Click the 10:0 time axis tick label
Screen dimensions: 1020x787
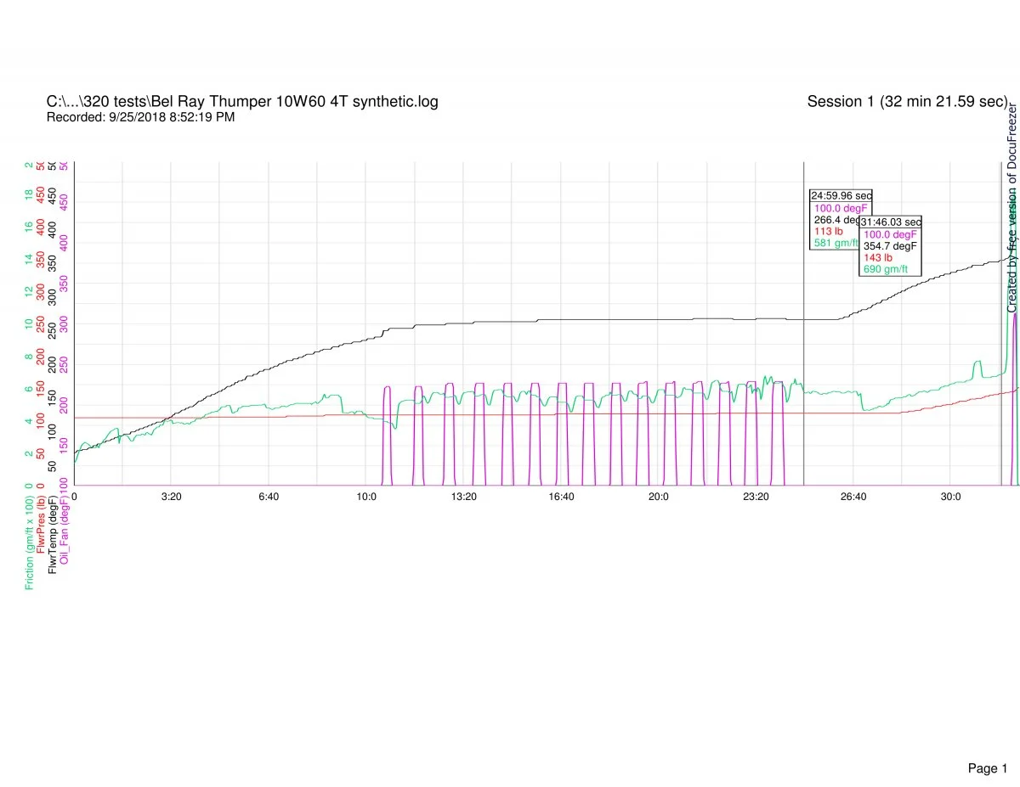(366, 496)
